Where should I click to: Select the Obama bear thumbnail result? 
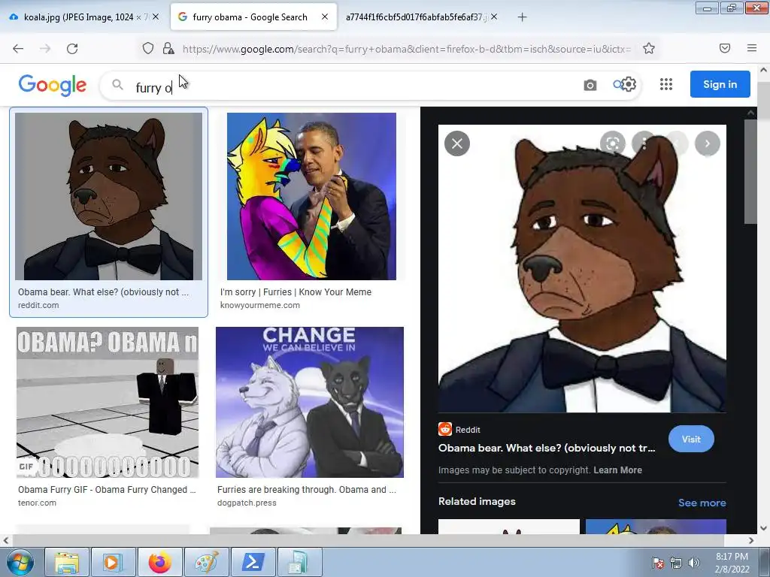coord(108,196)
